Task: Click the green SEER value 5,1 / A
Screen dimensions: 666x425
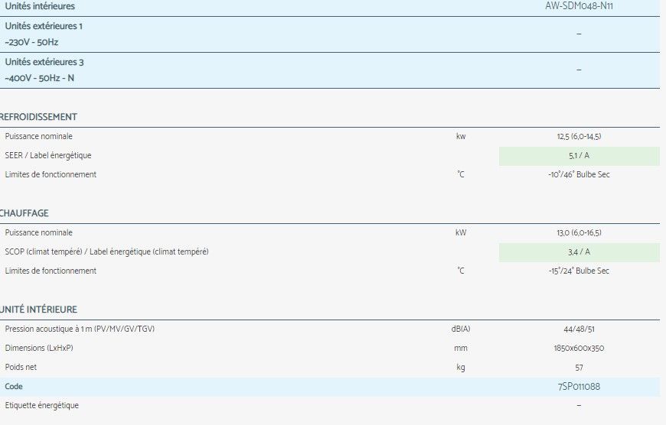Action: coord(579,156)
